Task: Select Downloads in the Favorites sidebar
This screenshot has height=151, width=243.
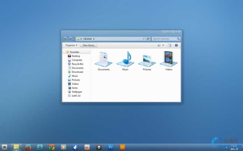Action: click(77, 72)
